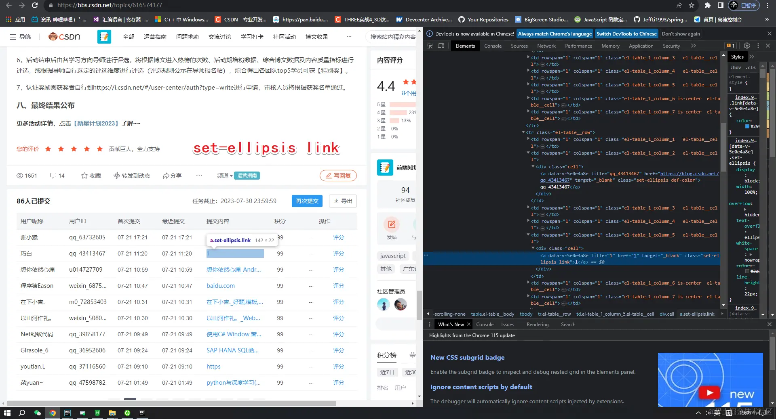Switch to the Console tab in DevTools
The height and width of the screenshot is (419, 776).
point(492,46)
